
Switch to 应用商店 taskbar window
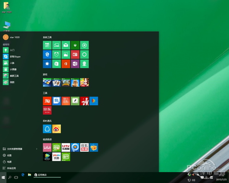[x=47, y=175]
